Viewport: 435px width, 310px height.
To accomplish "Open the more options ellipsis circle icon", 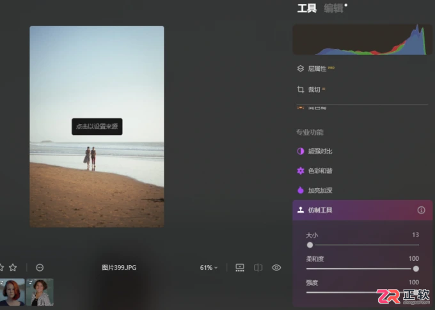I will point(40,268).
